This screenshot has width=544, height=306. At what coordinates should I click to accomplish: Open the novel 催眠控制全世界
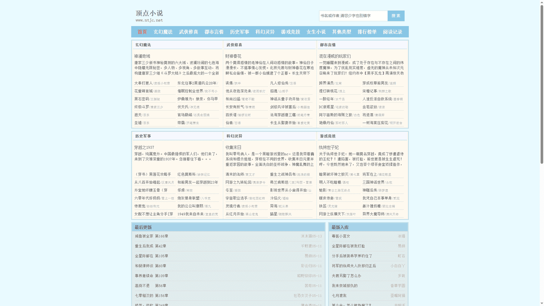click(x=190, y=91)
